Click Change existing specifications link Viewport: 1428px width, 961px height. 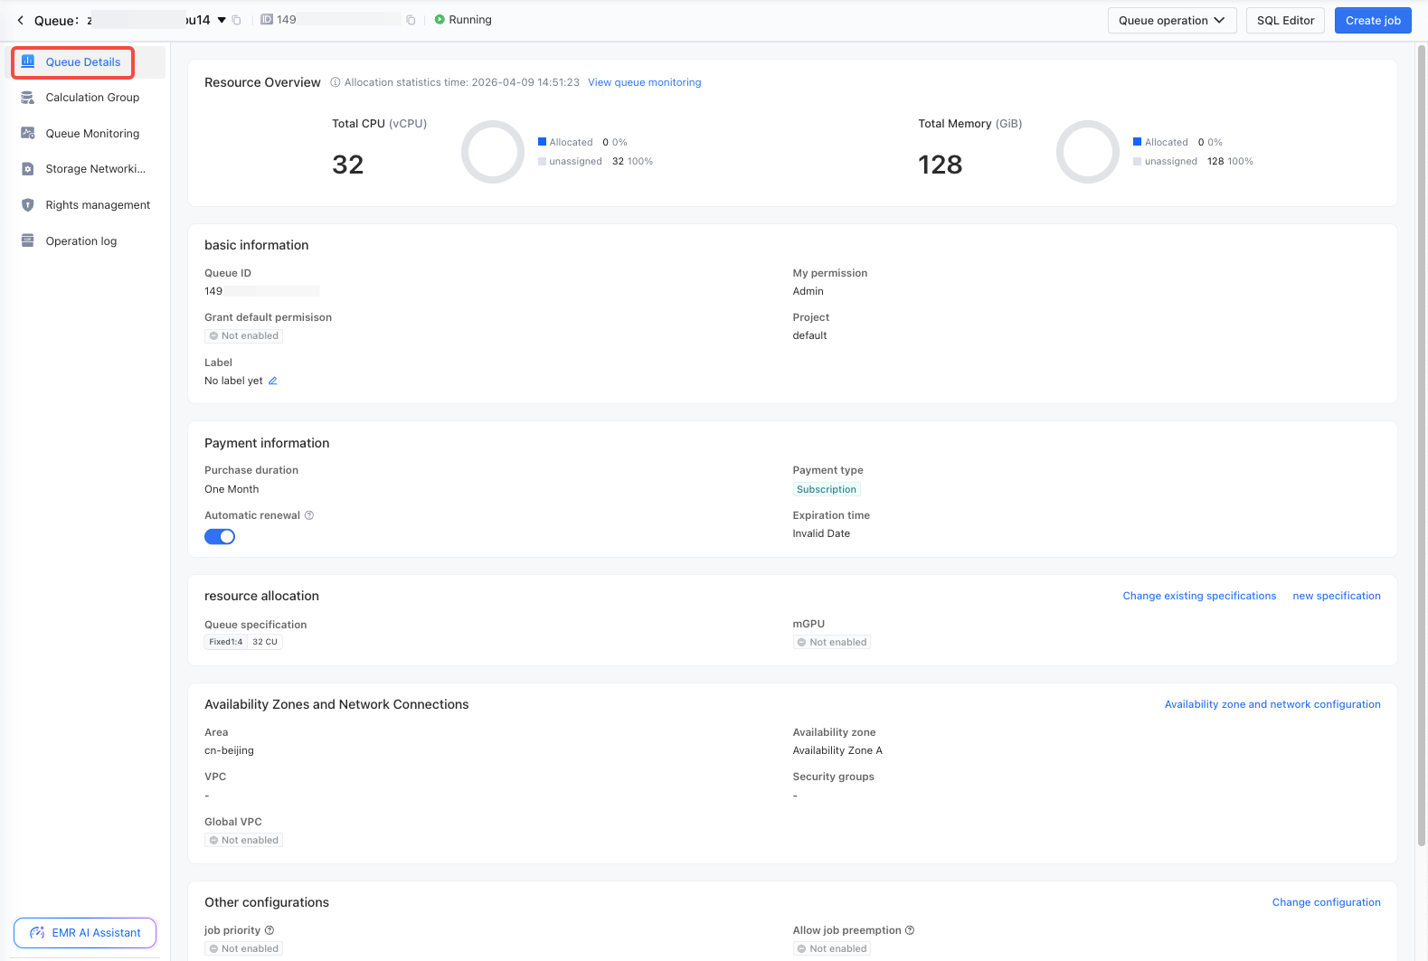click(x=1199, y=596)
